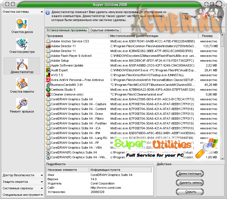227x199 pixels.
Task: Click the Опции icon in header
Action: (x=185, y=16)
